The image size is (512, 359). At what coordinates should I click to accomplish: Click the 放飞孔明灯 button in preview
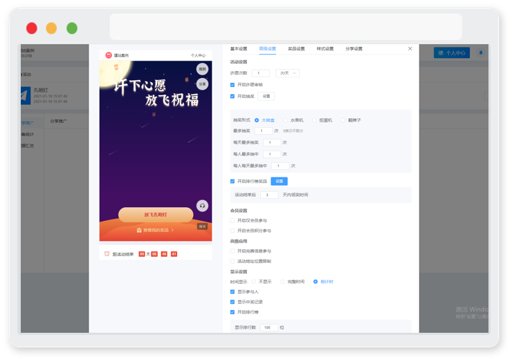pos(156,215)
